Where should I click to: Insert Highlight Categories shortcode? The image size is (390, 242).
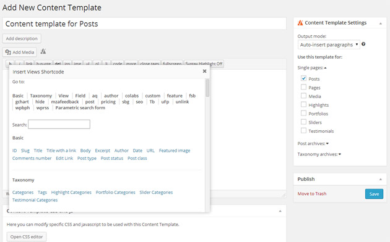[x=71, y=193]
